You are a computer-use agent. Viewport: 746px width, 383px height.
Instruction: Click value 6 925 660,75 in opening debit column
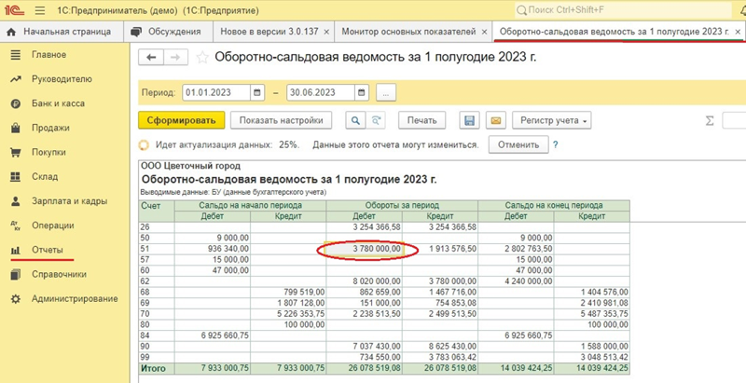pyautogui.click(x=224, y=335)
